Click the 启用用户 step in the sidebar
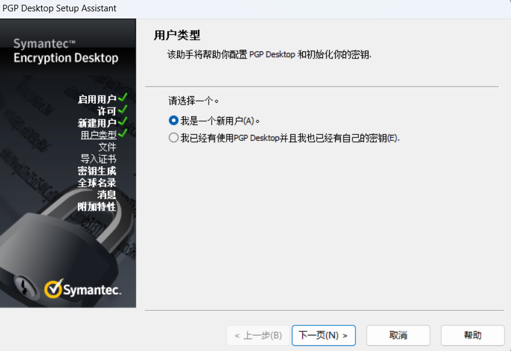Screen dimensions: 511x351 click(97, 99)
